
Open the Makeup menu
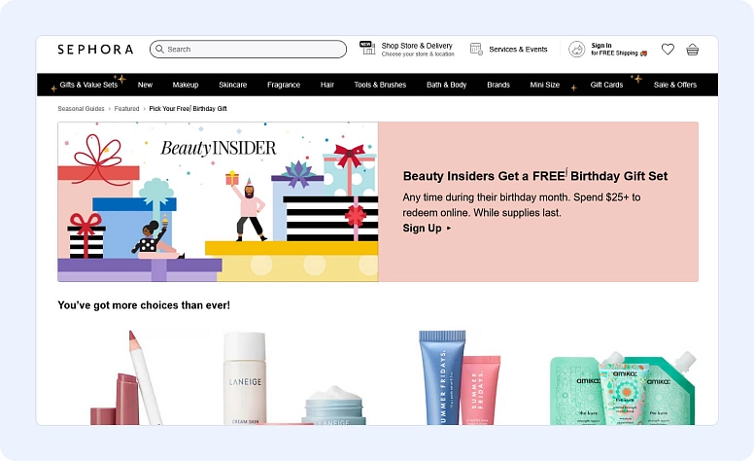click(x=185, y=85)
